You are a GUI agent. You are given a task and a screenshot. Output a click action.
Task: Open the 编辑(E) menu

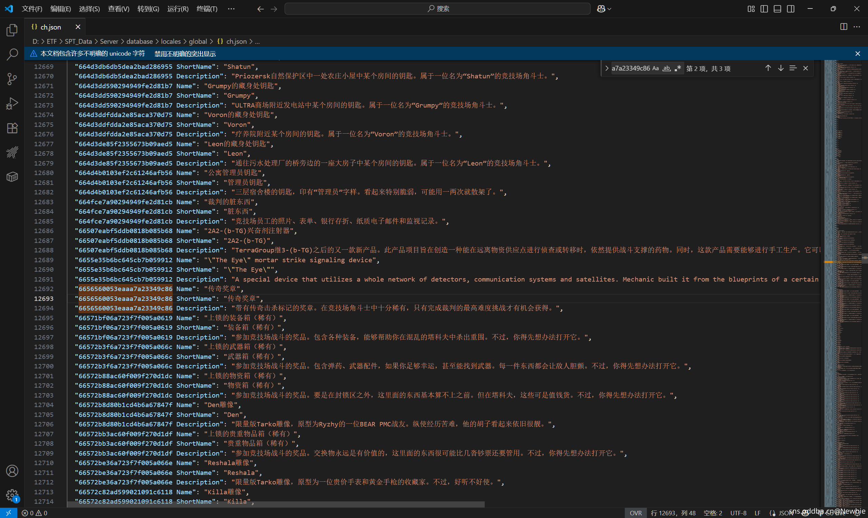pyautogui.click(x=60, y=9)
